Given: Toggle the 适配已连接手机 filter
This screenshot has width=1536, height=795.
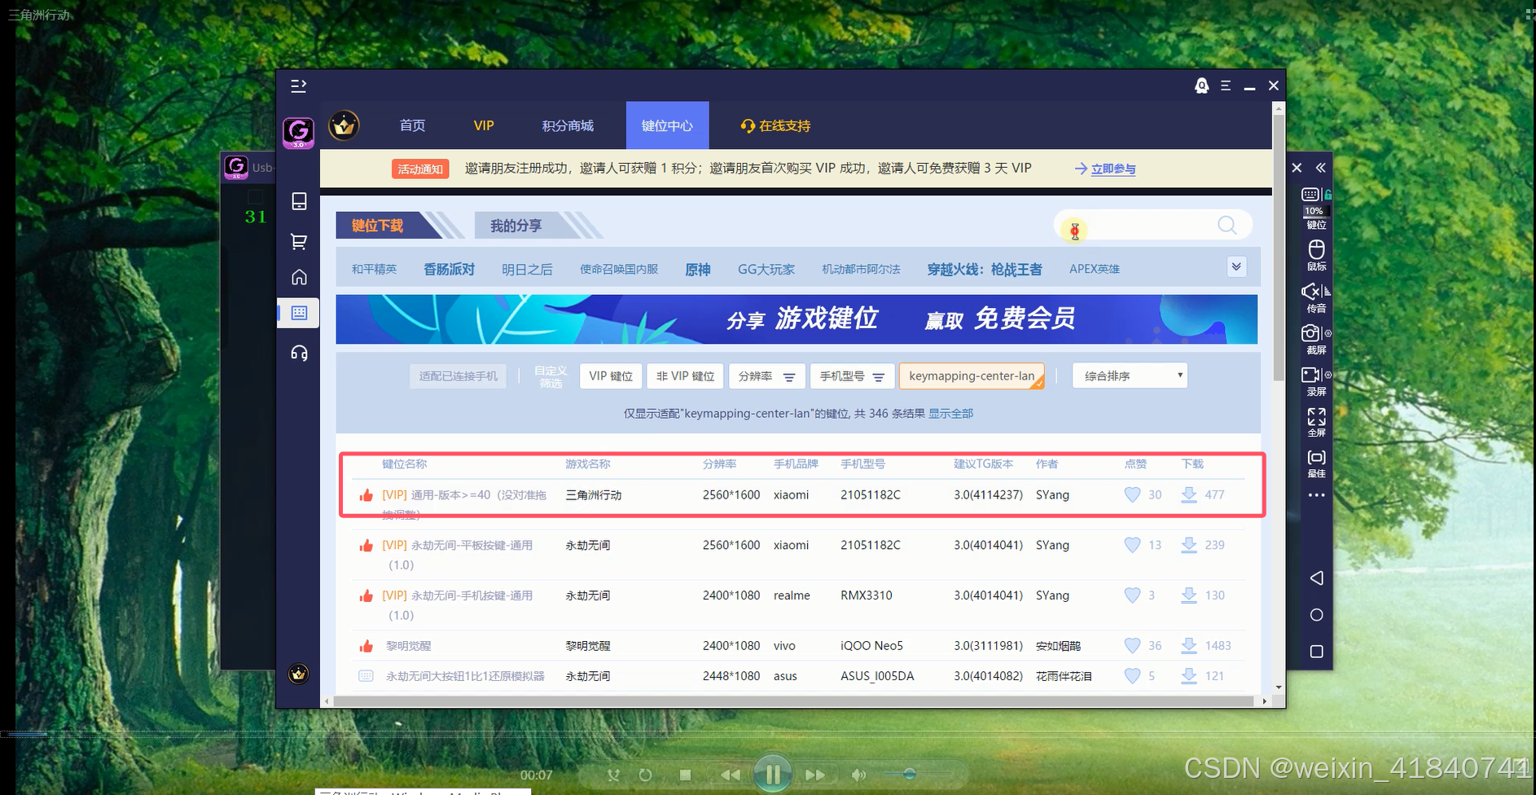Looking at the screenshot, I should pyautogui.click(x=458, y=376).
